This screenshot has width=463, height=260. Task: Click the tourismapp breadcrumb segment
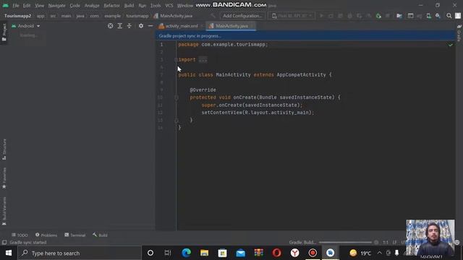click(137, 16)
